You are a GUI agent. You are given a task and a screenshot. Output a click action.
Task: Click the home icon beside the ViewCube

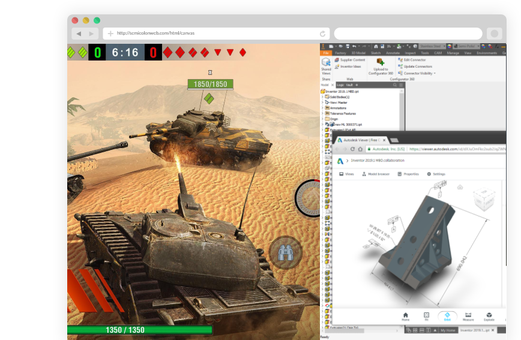[x=460, y=187]
